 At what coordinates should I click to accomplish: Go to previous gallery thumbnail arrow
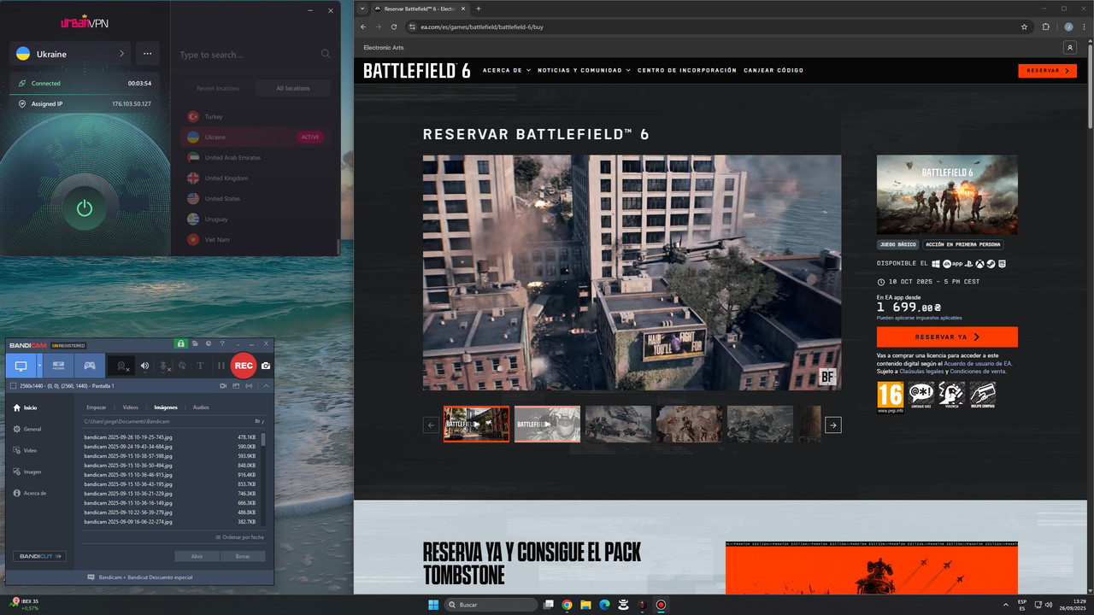click(431, 425)
